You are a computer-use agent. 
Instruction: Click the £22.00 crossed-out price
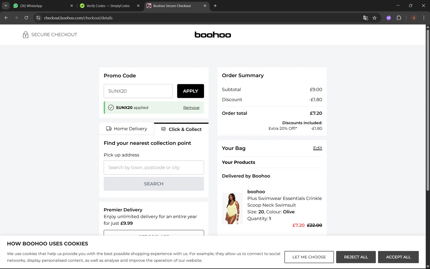[x=314, y=225]
